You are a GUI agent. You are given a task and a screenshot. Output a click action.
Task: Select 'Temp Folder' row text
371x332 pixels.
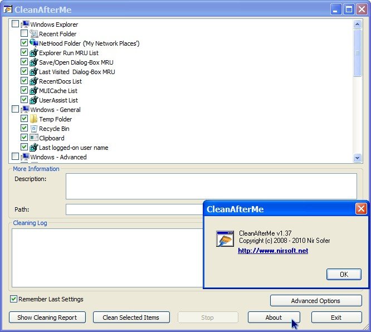(x=56, y=119)
